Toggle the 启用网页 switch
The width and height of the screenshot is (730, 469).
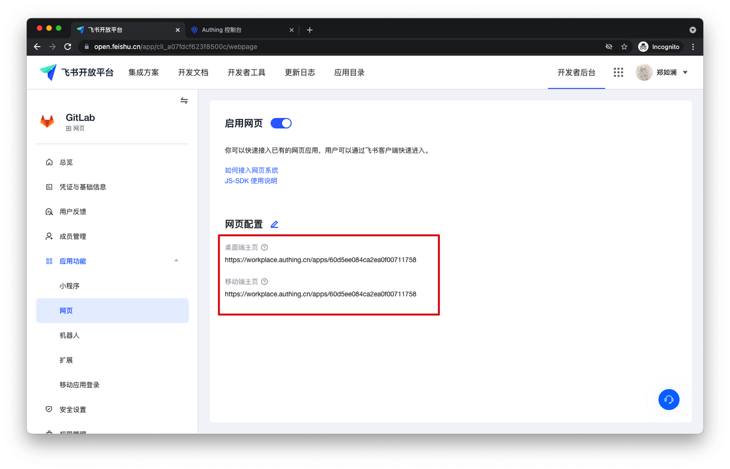coord(281,123)
